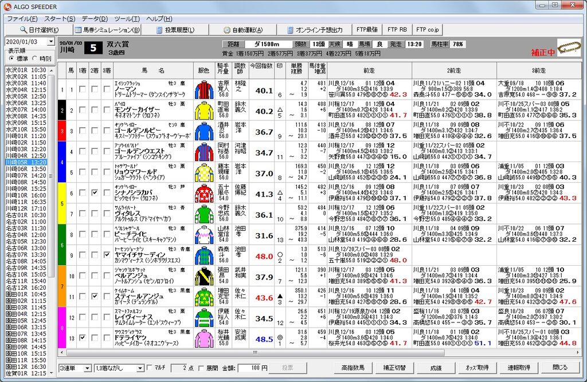Select race 園田01R 10:45
This screenshot has height=382, width=587.
coord(26,294)
